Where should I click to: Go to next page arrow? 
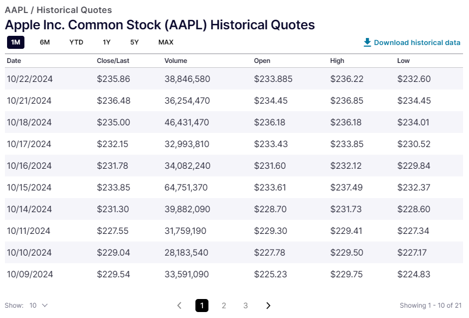(x=268, y=306)
